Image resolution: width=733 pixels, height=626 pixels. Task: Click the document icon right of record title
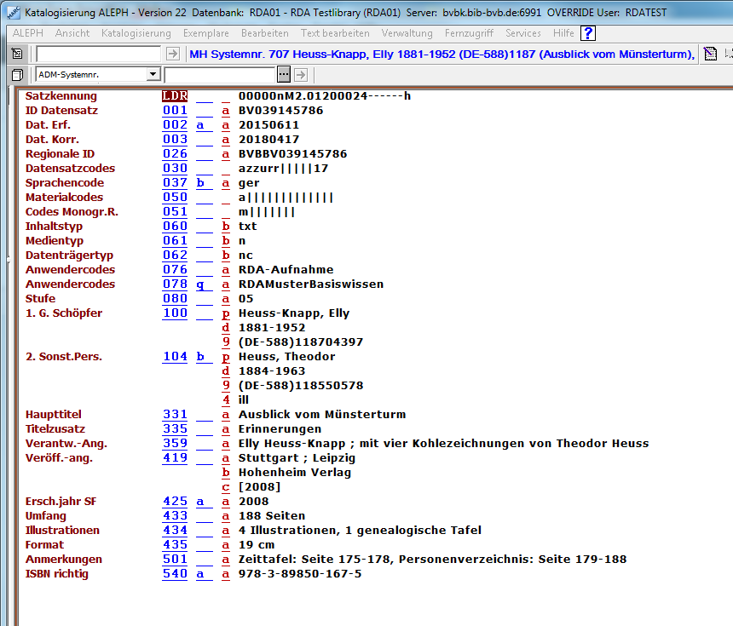710,54
